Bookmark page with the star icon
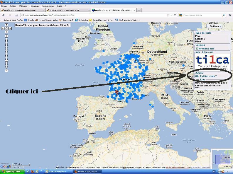 [168, 15]
